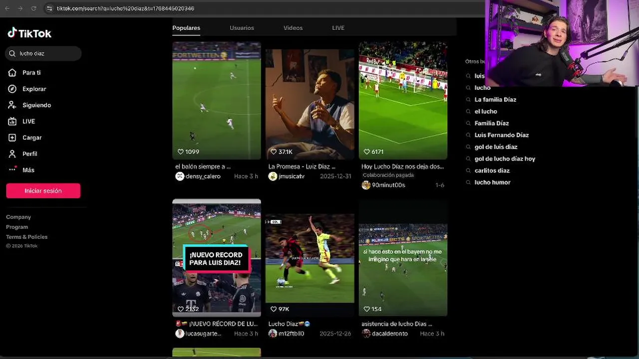The width and height of the screenshot is (639, 359).
Task: Like heart on La Promesa video
Action: [x=274, y=152]
